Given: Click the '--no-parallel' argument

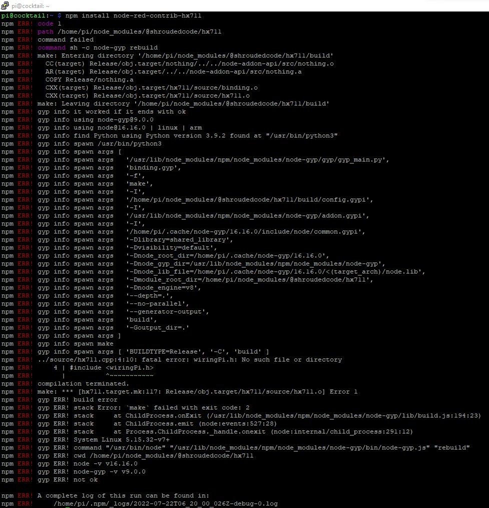Looking at the screenshot, I should click(158, 303).
